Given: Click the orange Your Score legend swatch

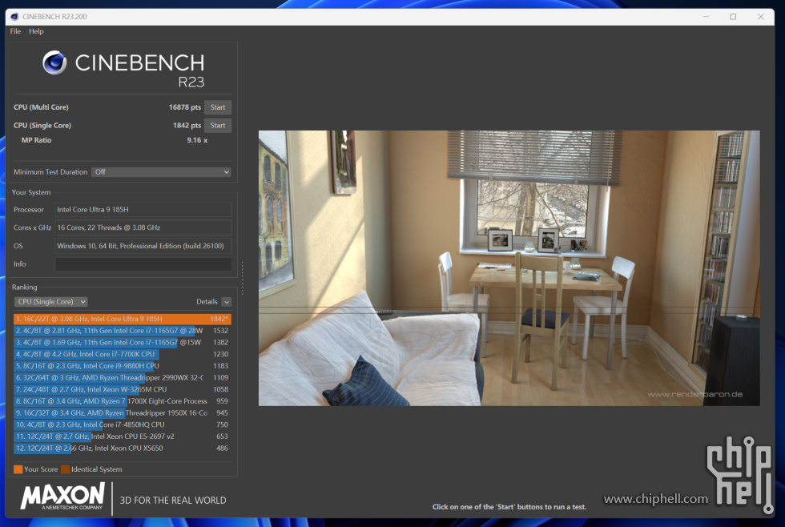Looking at the screenshot, I should (18, 469).
